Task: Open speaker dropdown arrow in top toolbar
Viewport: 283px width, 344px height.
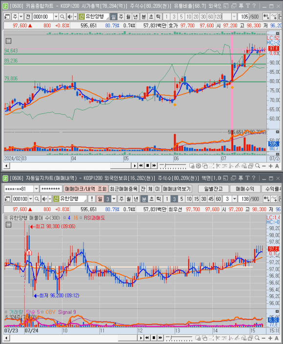Action: 75,17
